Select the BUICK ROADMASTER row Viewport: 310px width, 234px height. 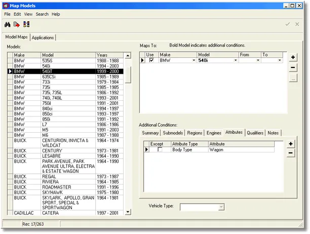click(65, 187)
